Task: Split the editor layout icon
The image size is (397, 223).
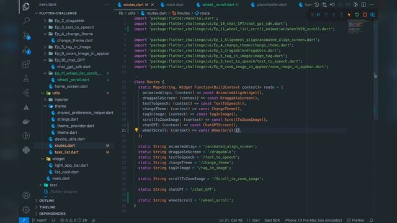Action: [x=364, y=4]
